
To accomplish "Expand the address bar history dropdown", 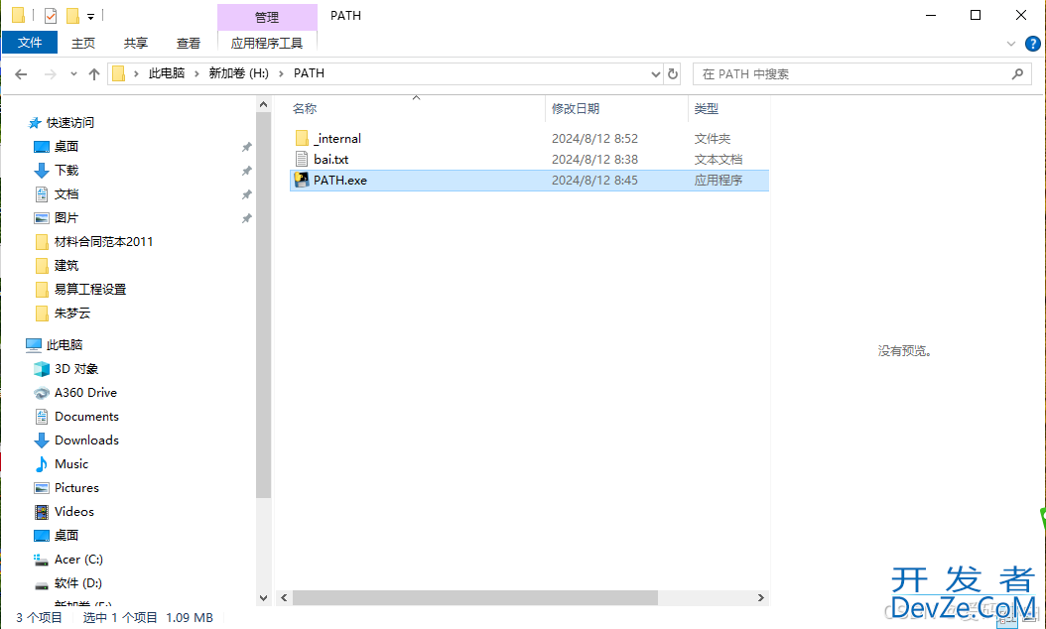I will (656, 74).
